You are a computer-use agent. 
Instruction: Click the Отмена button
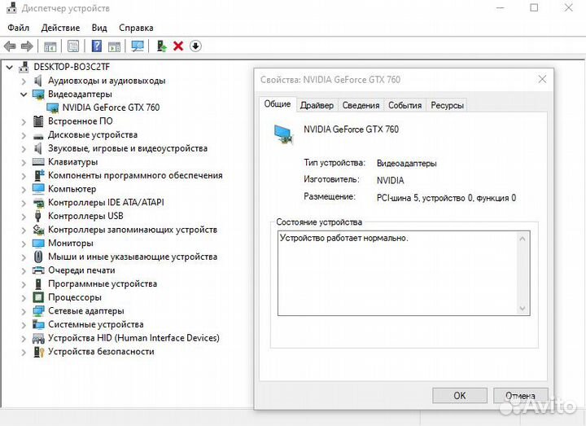[520, 395]
